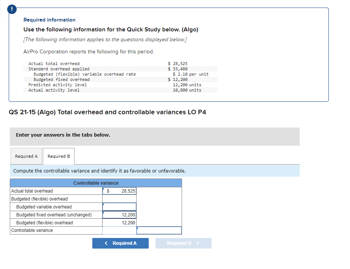The image size is (350, 269).
Task: Click the Required B forward button
Action: coord(183,243)
